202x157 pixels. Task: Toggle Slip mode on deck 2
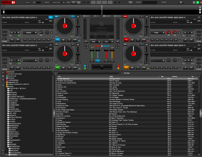click(x=125, y=35)
